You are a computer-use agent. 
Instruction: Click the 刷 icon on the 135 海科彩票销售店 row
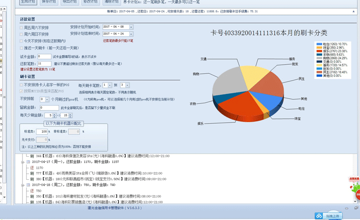tap(32, 202)
